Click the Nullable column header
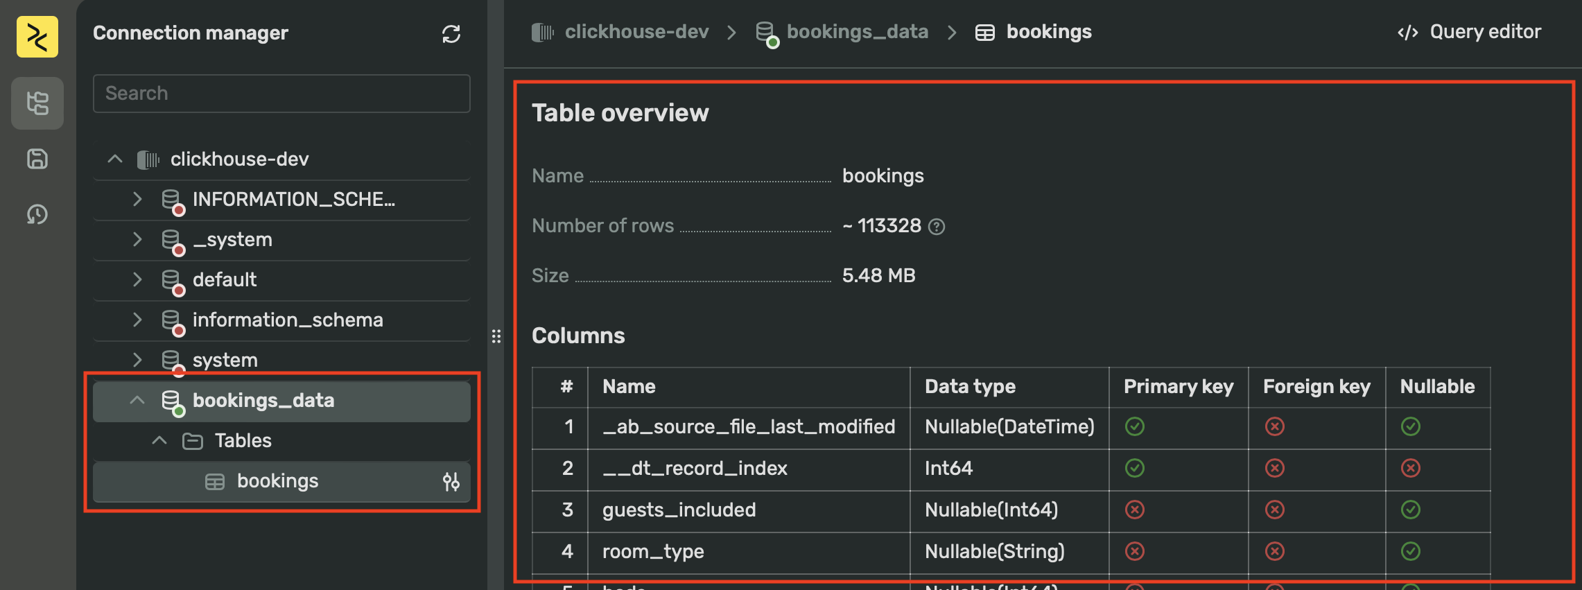Image resolution: width=1582 pixels, height=590 pixels. pyautogui.click(x=1437, y=386)
